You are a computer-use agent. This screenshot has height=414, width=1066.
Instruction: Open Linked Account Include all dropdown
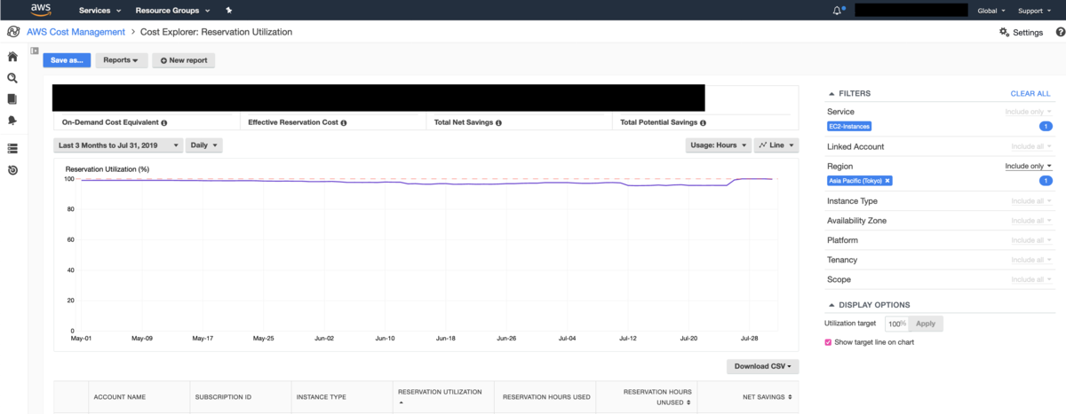(1031, 146)
